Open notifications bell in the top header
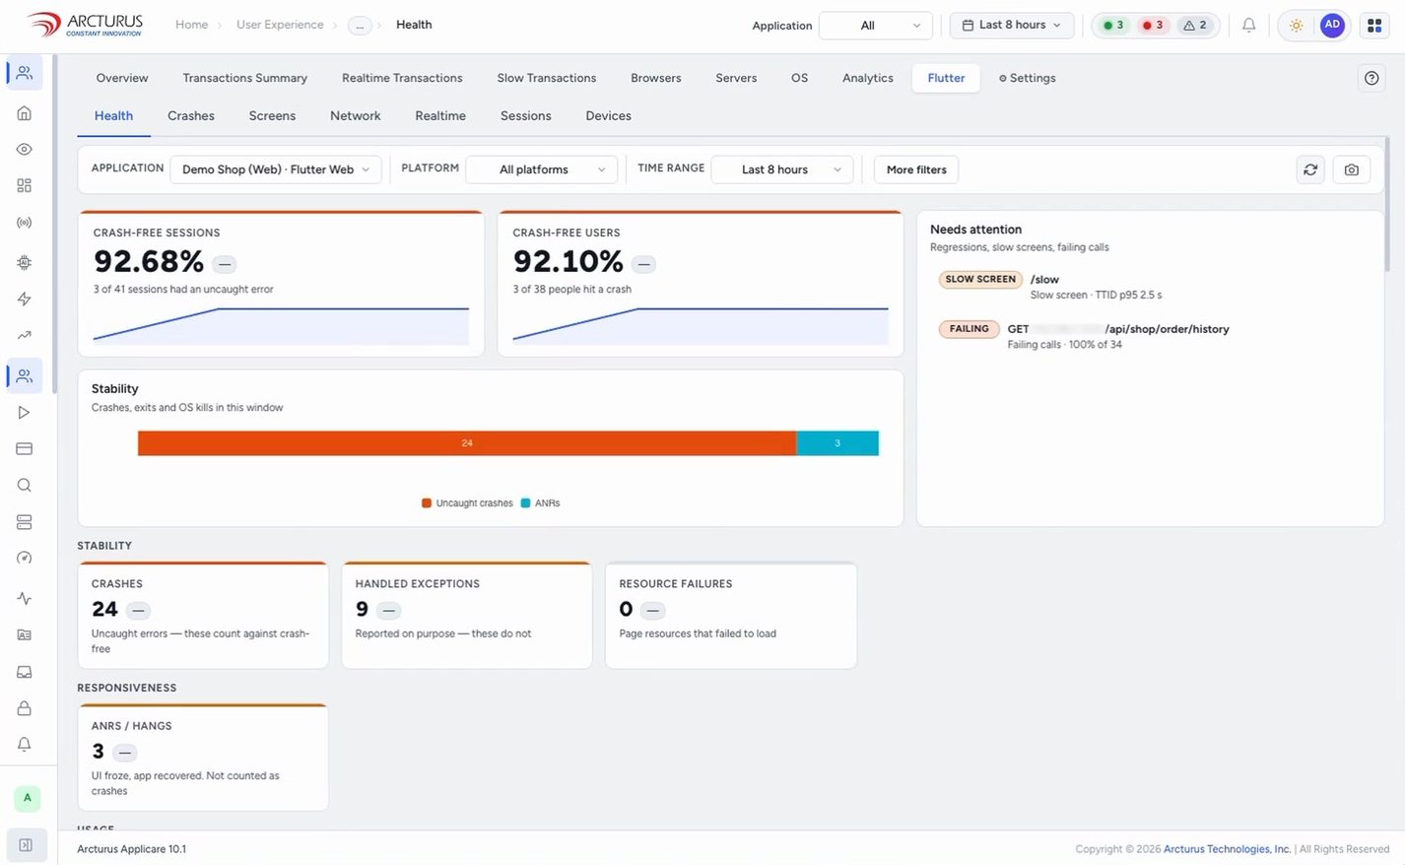 (1248, 26)
